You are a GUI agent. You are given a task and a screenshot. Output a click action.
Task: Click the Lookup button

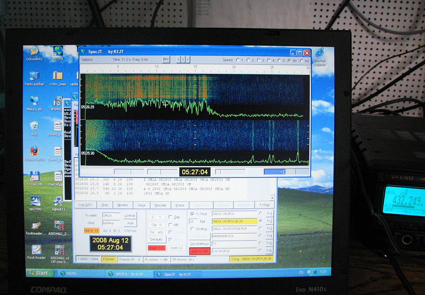click(130, 215)
